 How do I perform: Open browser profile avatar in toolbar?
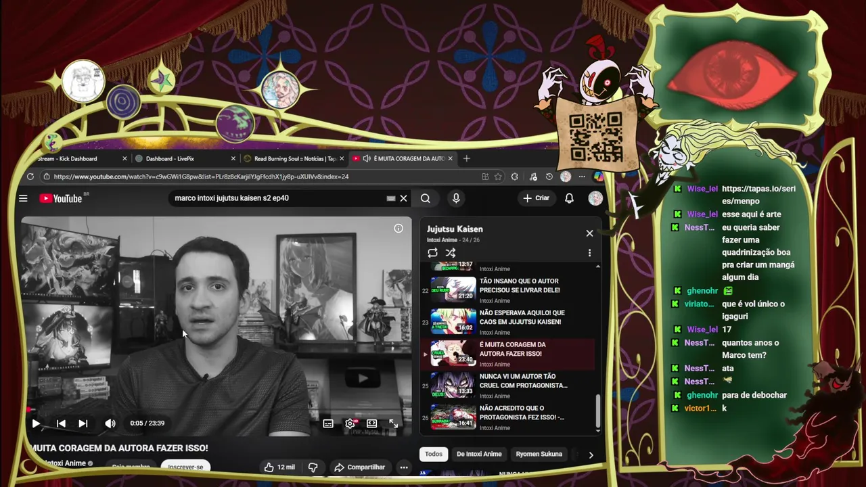[566, 177]
